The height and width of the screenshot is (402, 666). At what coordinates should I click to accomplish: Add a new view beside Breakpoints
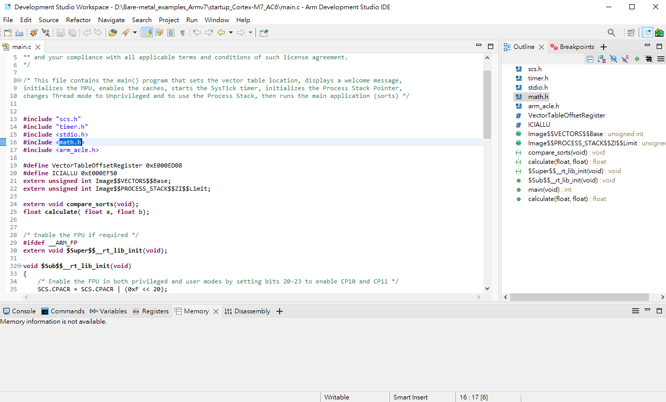coord(604,47)
